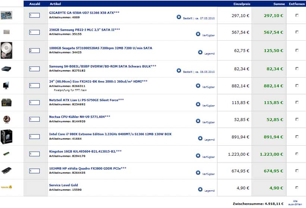Viewport: 306px width, 208px height.
Task: Open Kingston 16GB Kit product link
Action: [x=85, y=151]
